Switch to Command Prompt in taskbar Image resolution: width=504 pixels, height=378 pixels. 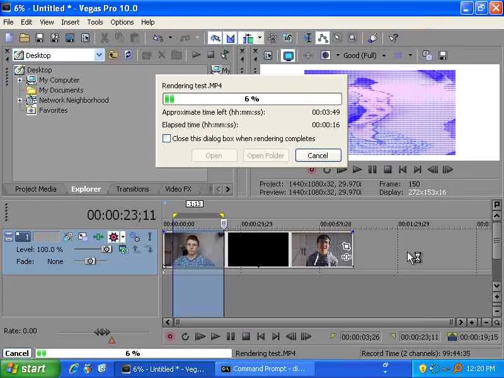coord(263,369)
